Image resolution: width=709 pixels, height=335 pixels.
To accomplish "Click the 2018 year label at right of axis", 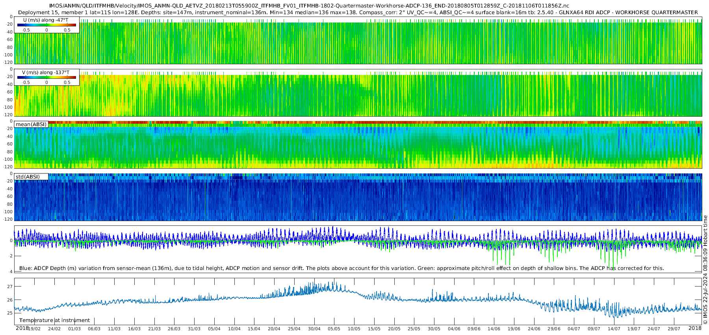I will tap(695, 328).
